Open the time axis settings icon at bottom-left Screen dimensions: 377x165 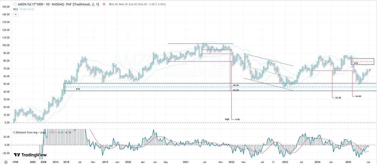tap(6, 162)
